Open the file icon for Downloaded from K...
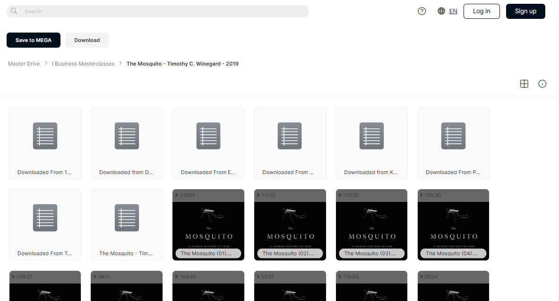This screenshot has width=559, height=301. click(x=371, y=136)
